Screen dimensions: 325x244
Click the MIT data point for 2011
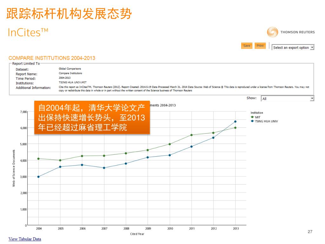(x=191, y=135)
